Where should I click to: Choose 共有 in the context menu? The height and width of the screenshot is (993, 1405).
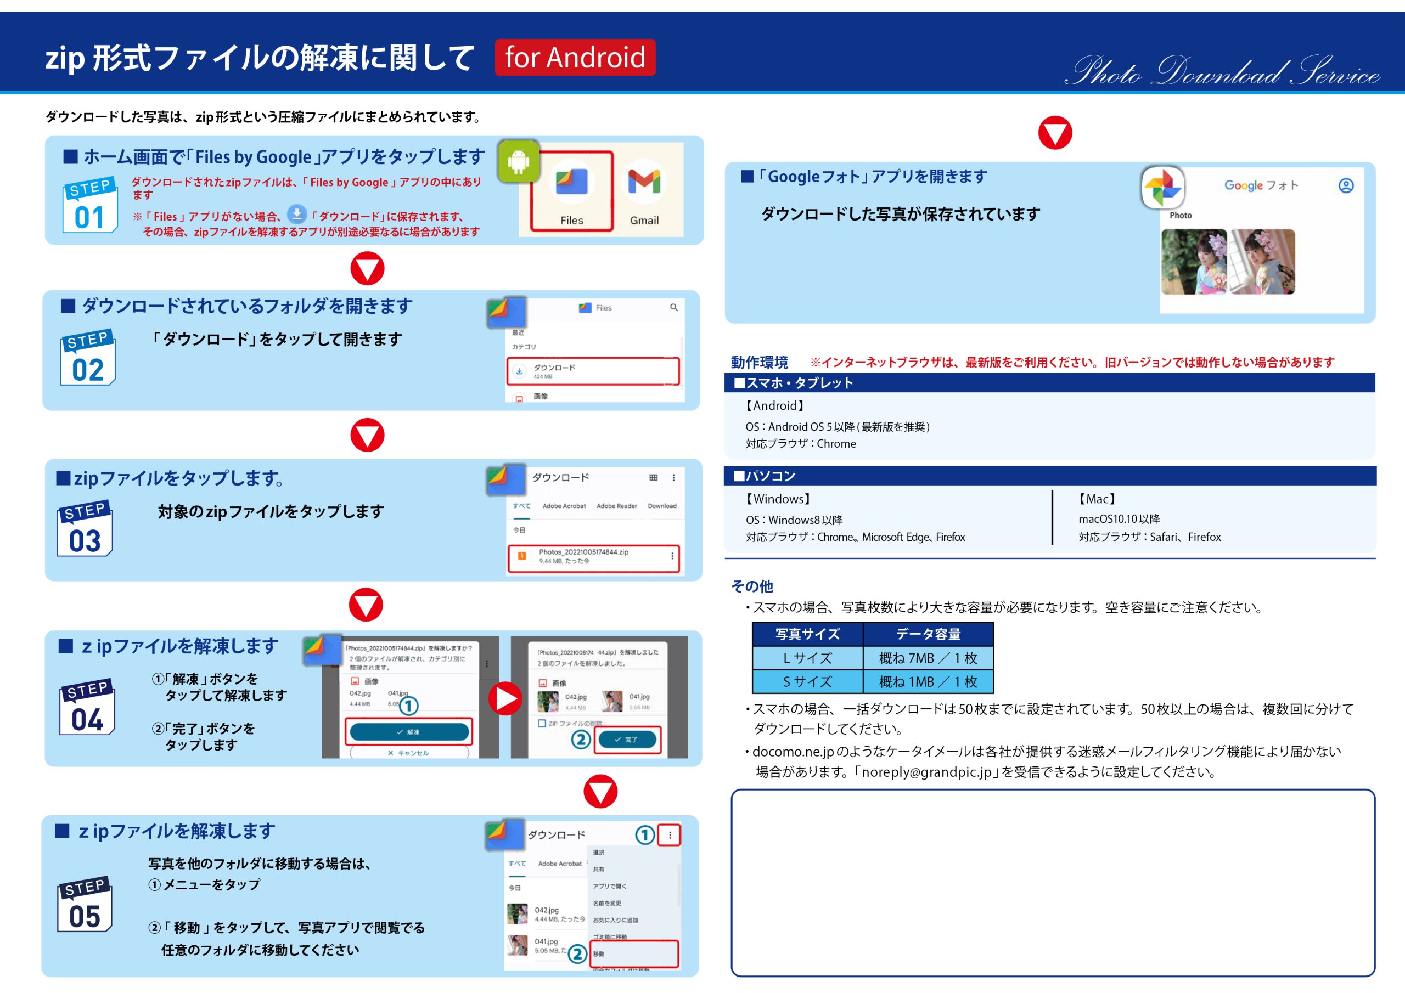pyautogui.click(x=598, y=869)
